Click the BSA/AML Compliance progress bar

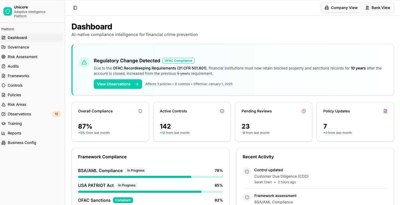point(150,177)
